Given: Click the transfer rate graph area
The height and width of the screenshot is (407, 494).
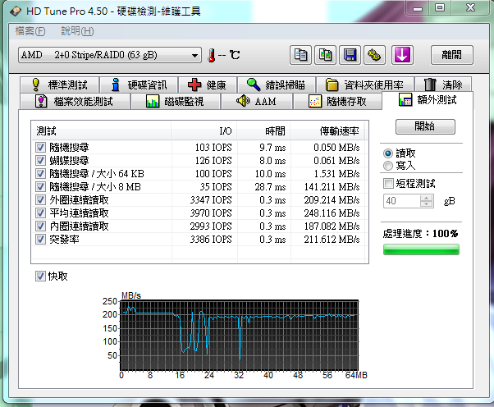Looking at the screenshot, I should click(x=239, y=335).
